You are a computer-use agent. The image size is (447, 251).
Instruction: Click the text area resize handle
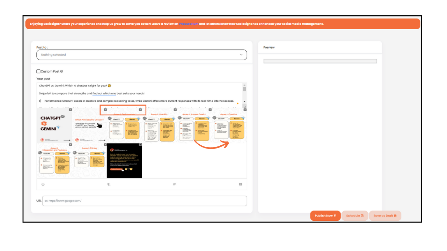pyautogui.click(x=245, y=106)
